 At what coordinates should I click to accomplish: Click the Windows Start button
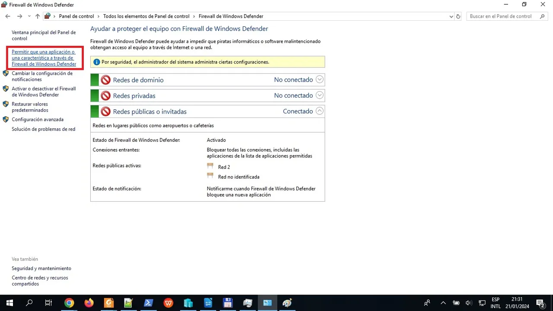click(10, 303)
